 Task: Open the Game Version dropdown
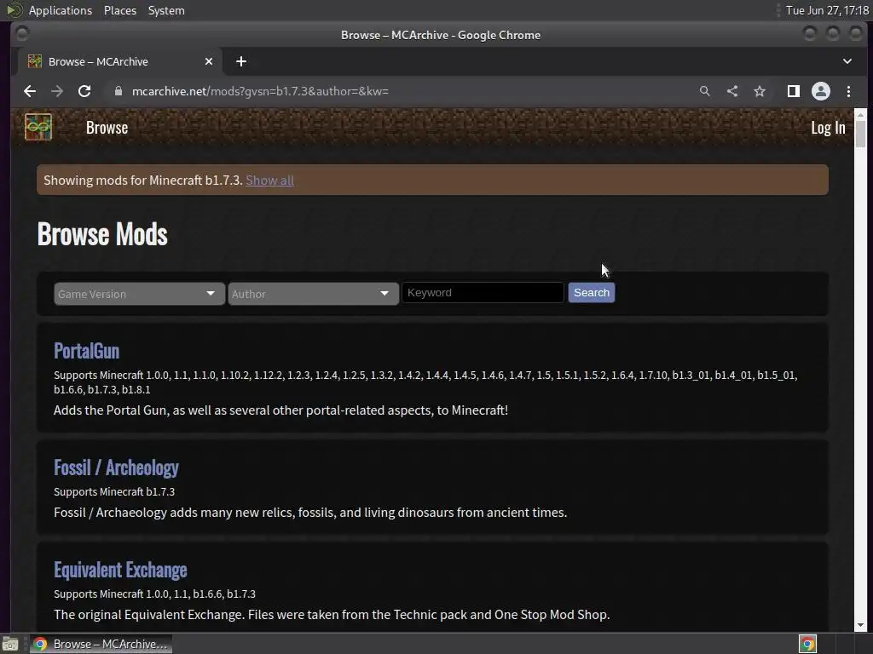[x=139, y=294]
